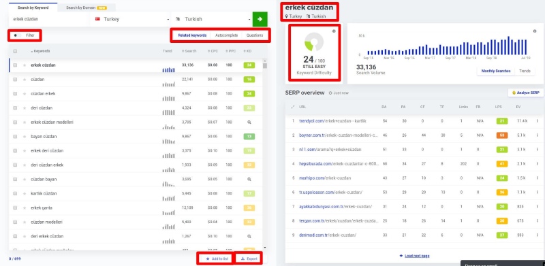The height and width of the screenshot is (266, 545).
Task: Click the Add to list button
Action: click(x=217, y=259)
